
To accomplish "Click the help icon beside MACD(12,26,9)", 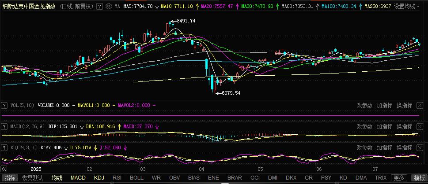I will (4, 126).
